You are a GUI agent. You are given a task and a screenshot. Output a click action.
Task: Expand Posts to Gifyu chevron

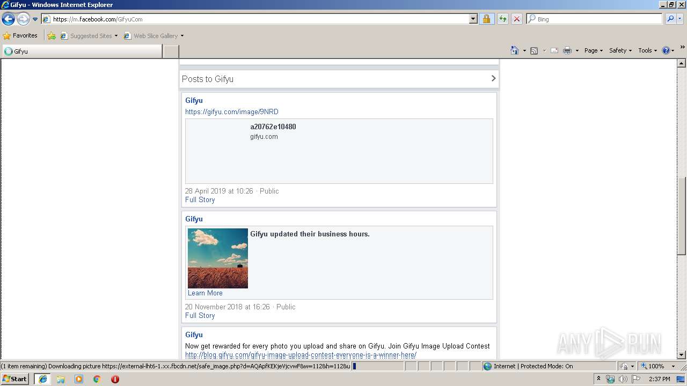pos(493,79)
